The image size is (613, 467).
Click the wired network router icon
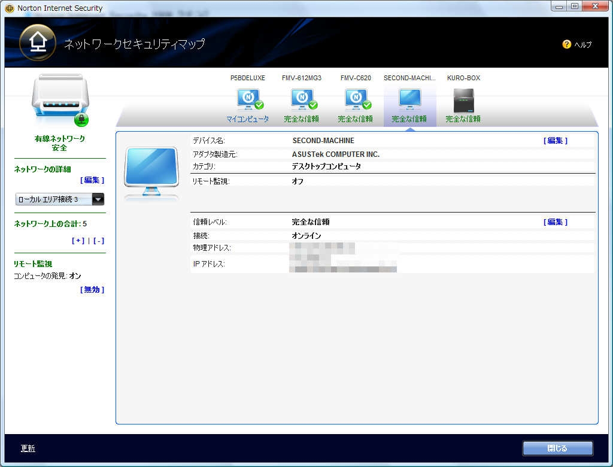(x=60, y=100)
